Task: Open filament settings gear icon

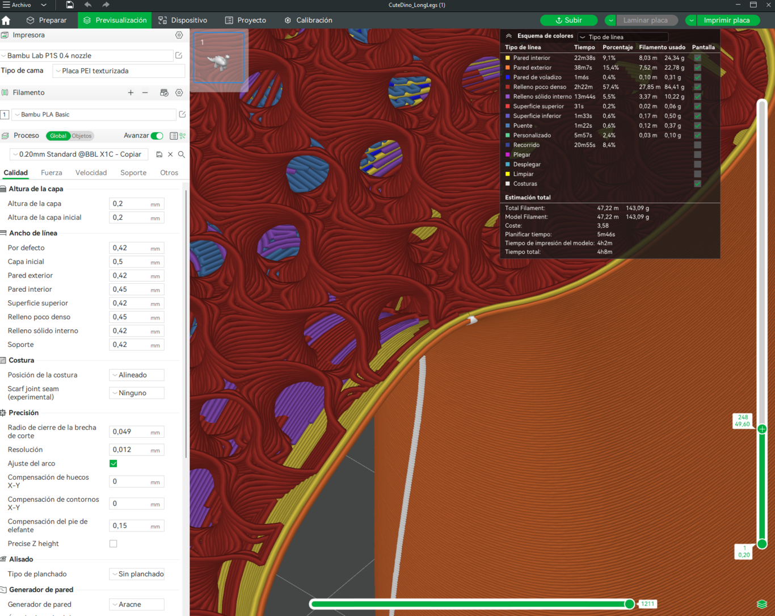Action: 179,93
